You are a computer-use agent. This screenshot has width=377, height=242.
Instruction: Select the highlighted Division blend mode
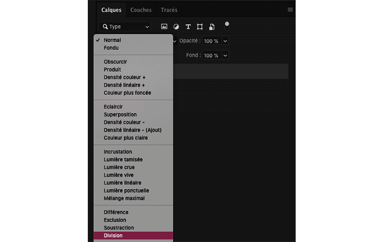coord(133,236)
